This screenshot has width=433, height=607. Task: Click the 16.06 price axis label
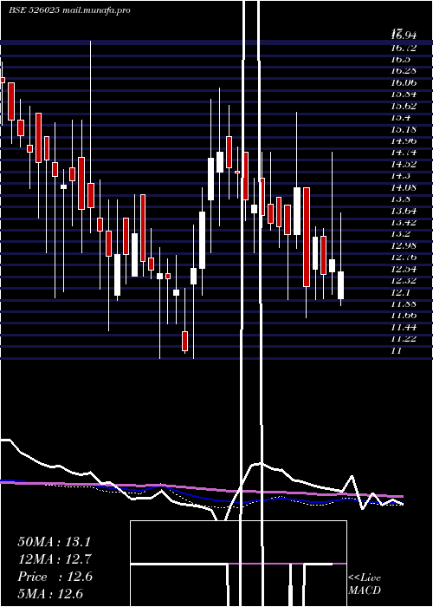tap(404, 82)
